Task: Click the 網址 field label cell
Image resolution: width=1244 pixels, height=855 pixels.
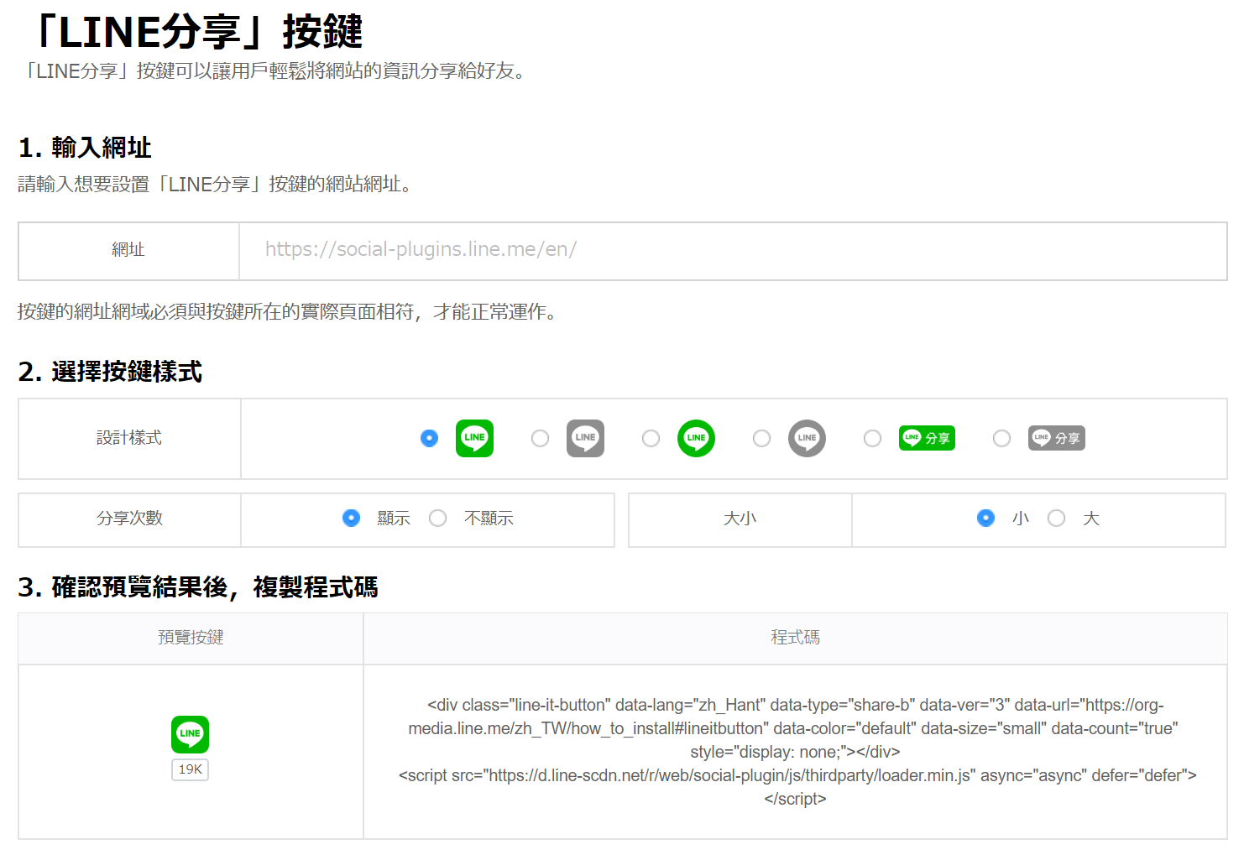Action: click(x=128, y=250)
